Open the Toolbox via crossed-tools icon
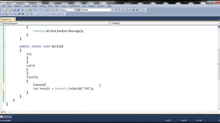 (x=130, y=10)
